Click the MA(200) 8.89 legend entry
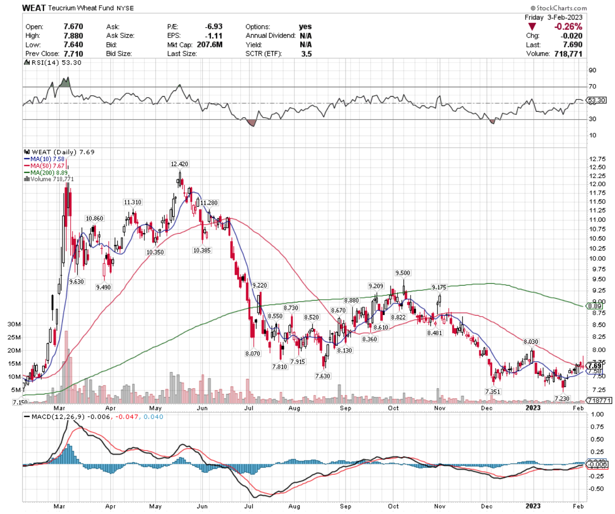The image size is (615, 514). [46, 173]
